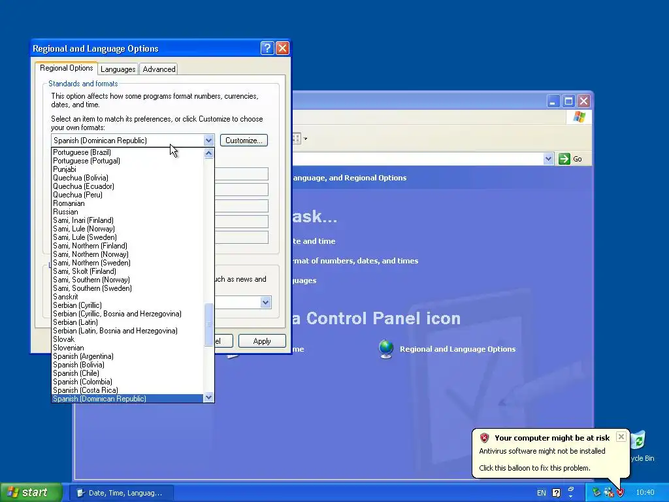
Task: Select Sami, Lule (Norway) in the list
Action: point(127,229)
